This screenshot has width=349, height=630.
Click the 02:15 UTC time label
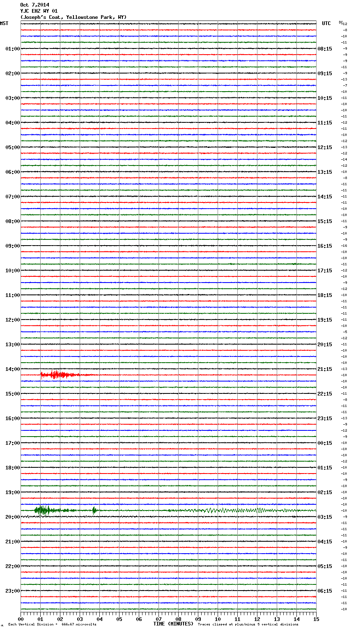[x=325, y=492]
